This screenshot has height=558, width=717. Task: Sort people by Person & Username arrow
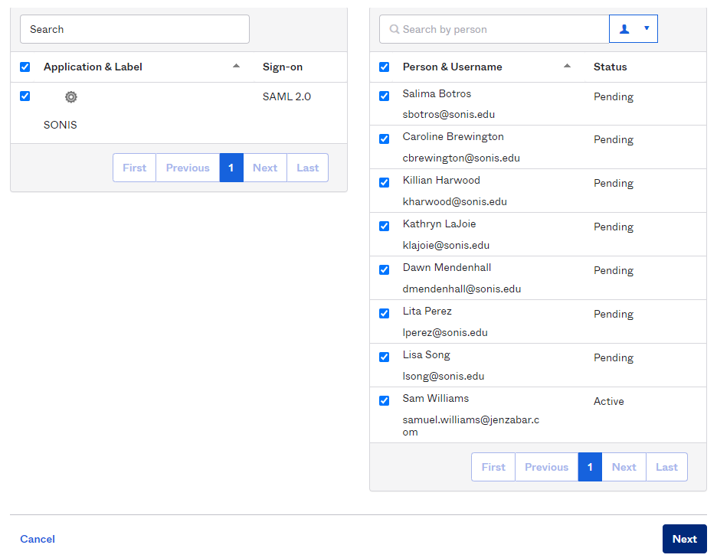pos(567,67)
